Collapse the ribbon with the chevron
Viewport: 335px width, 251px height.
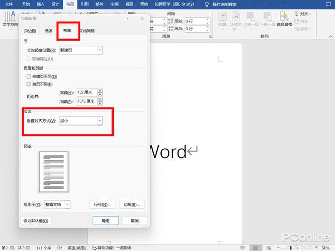coord(330,37)
